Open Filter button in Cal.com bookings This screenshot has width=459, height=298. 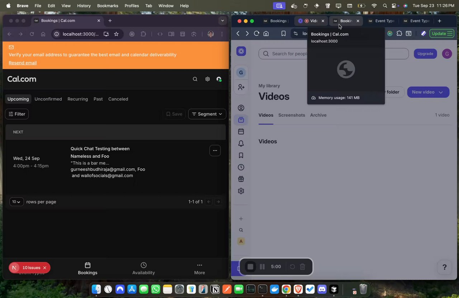coord(17,114)
